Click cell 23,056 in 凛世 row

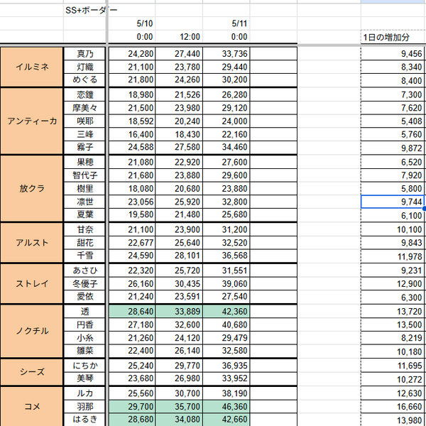[132, 202]
